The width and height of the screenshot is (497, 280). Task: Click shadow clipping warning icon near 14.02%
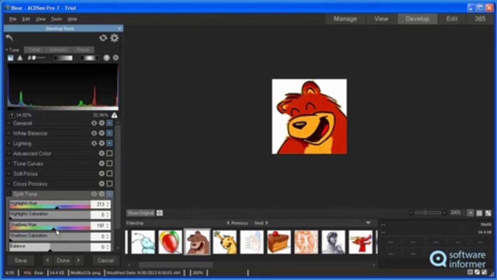pyautogui.click(x=12, y=115)
